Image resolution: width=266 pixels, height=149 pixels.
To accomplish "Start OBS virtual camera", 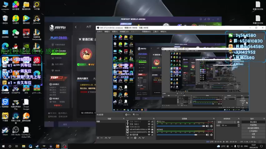I will (x=253, y=128).
